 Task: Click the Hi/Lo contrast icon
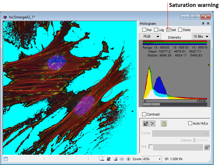pos(146,124)
